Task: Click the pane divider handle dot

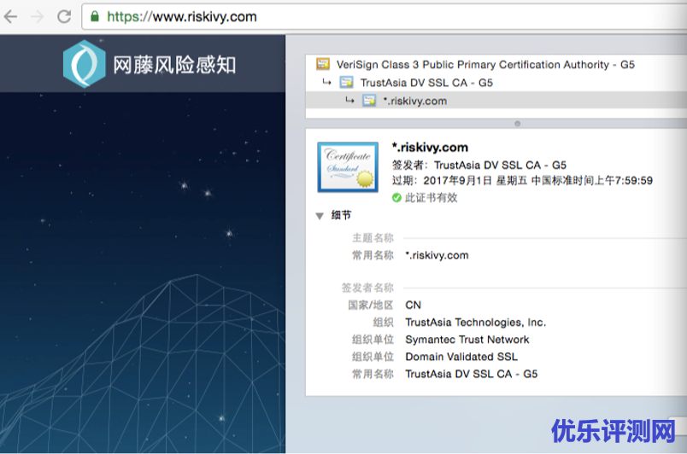Action: (518, 124)
